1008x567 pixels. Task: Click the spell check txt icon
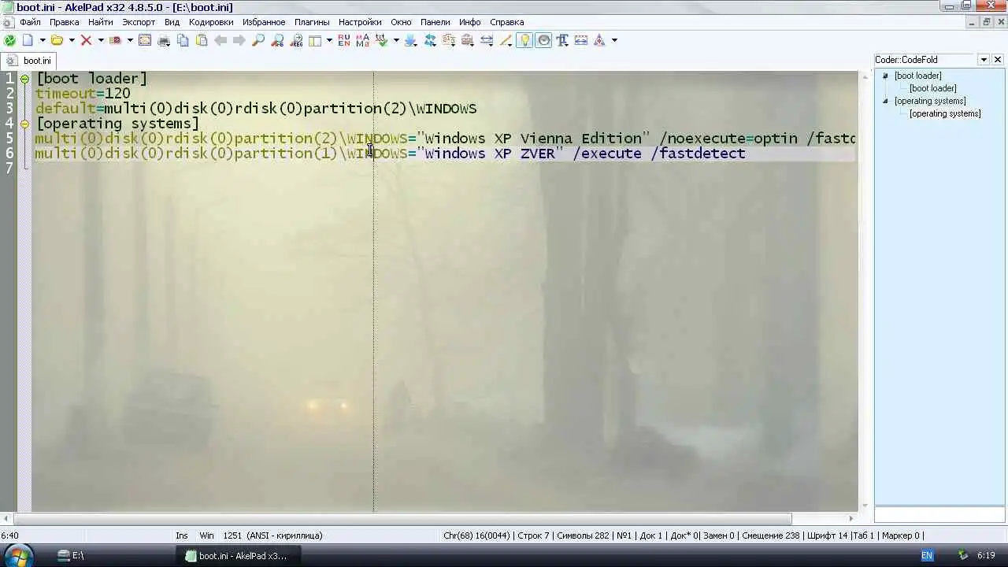[x=381, y=40]
